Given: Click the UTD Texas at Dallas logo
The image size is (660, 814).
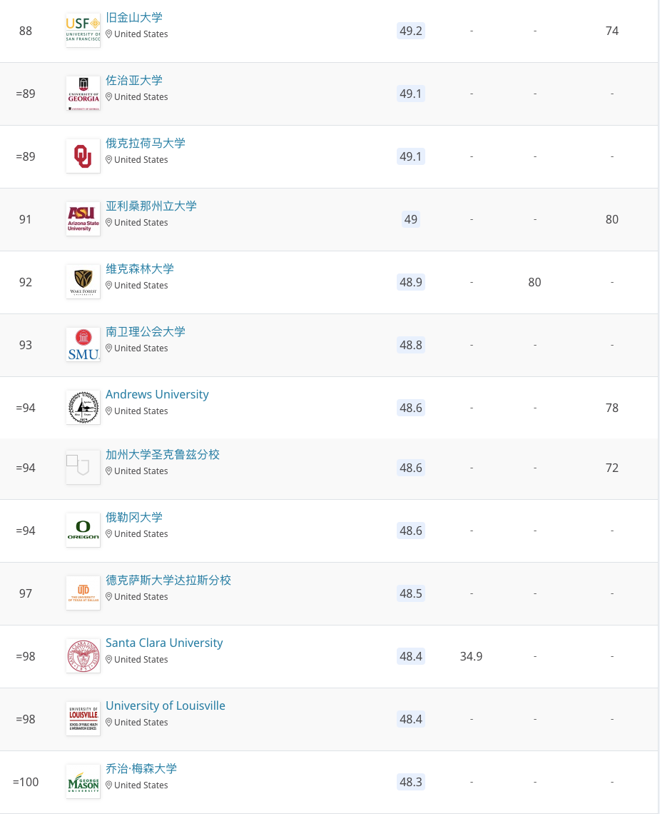Looking at the screenshot, I should click(83, 593).
